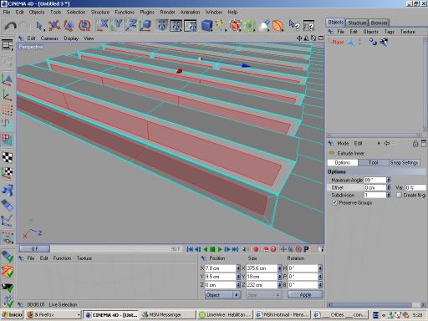Select the Texture Axis tool
The height and width of the screenshot is (321, 428).
click(x=7, y=173)
